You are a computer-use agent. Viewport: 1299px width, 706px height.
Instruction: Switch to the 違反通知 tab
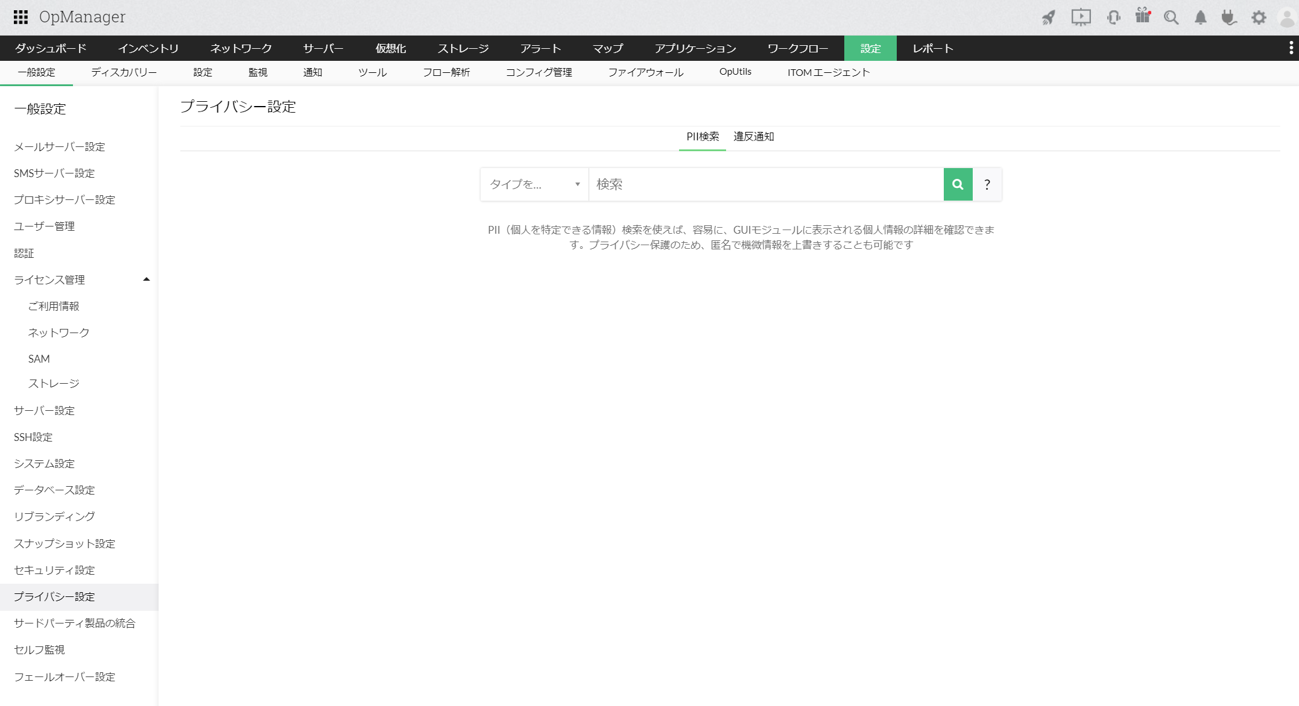pyautogui.click(x=753, y=137)
